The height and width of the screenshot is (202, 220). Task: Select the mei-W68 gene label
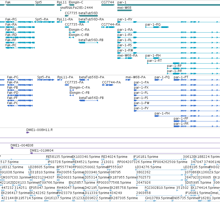(x=124, y=8)
